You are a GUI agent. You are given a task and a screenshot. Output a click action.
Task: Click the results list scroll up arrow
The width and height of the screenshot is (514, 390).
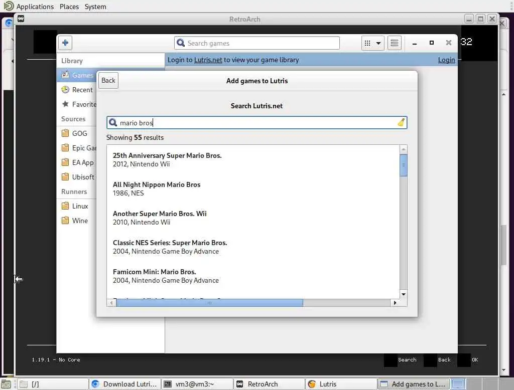pos(404,149)
